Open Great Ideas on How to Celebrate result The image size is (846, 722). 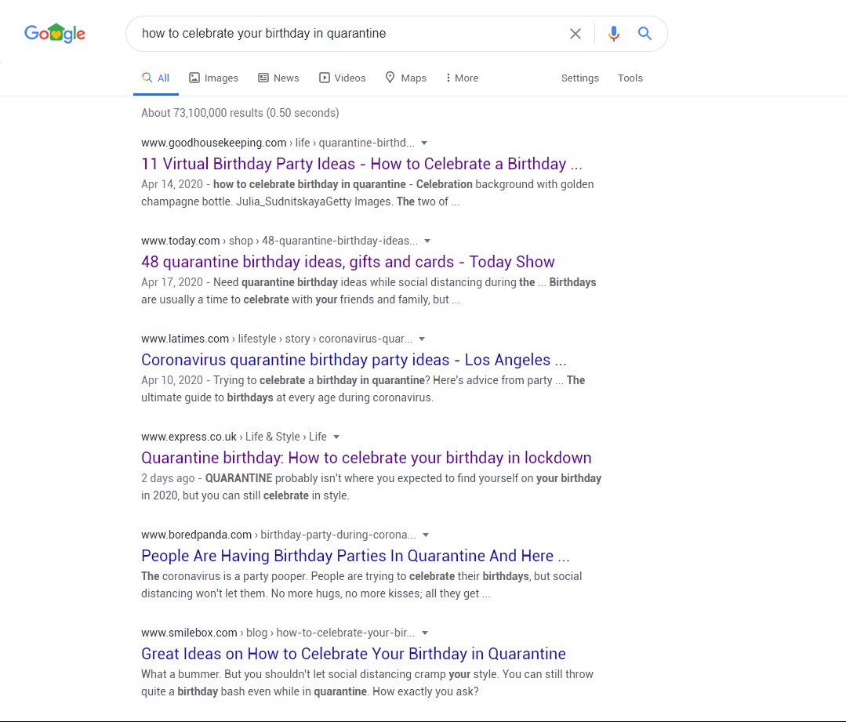coord(354,654)
